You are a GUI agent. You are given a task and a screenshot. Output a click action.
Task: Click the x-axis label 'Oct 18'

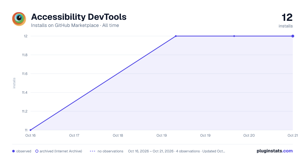[x=118, y=135]
